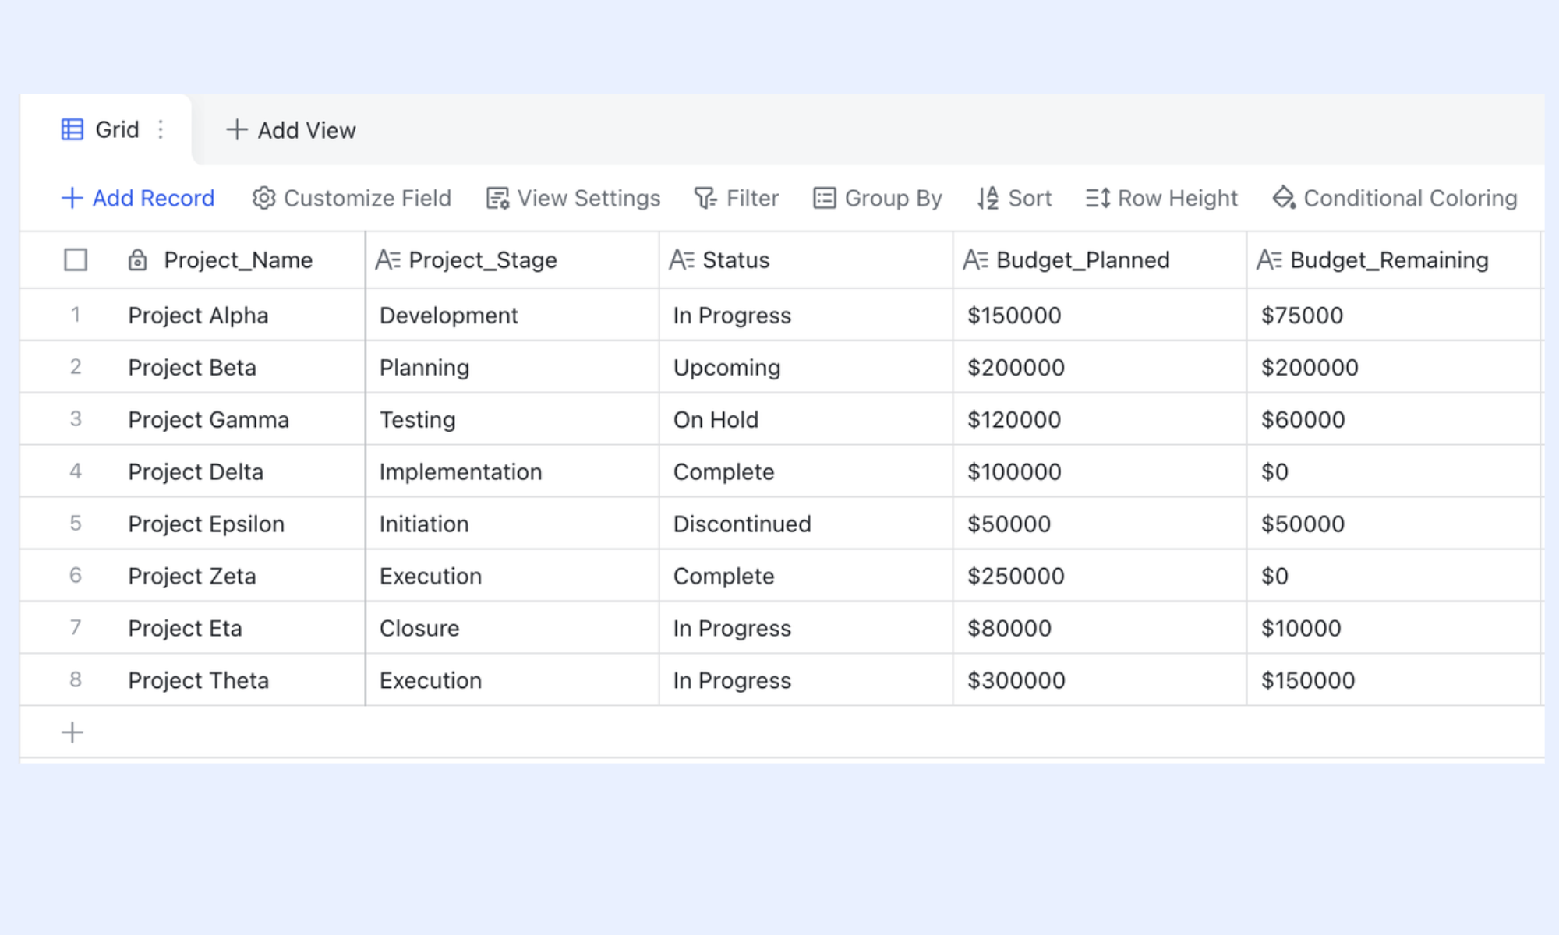Click the Development stage cell
The image size is (1559, 935).
point(512,315)
